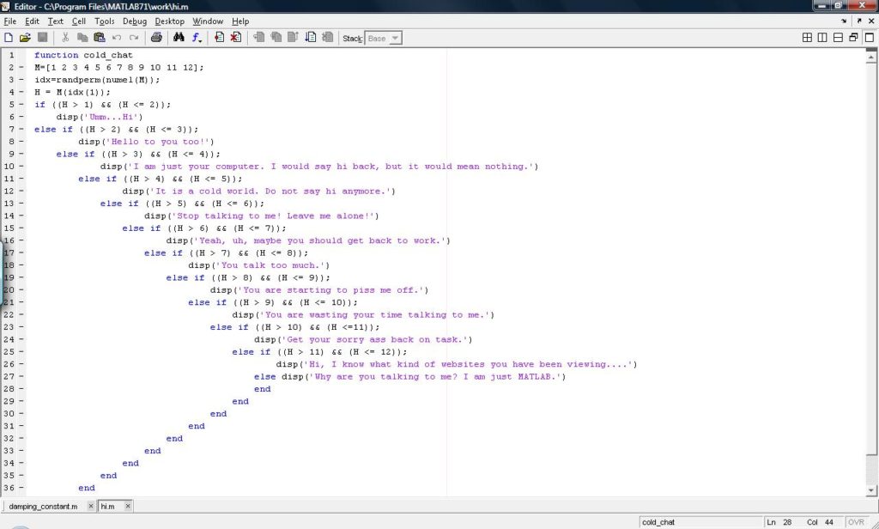Click the Set/Clear Breakpoint icon
Viewport: 879px width, 529px height.
[x=218, y=37]
